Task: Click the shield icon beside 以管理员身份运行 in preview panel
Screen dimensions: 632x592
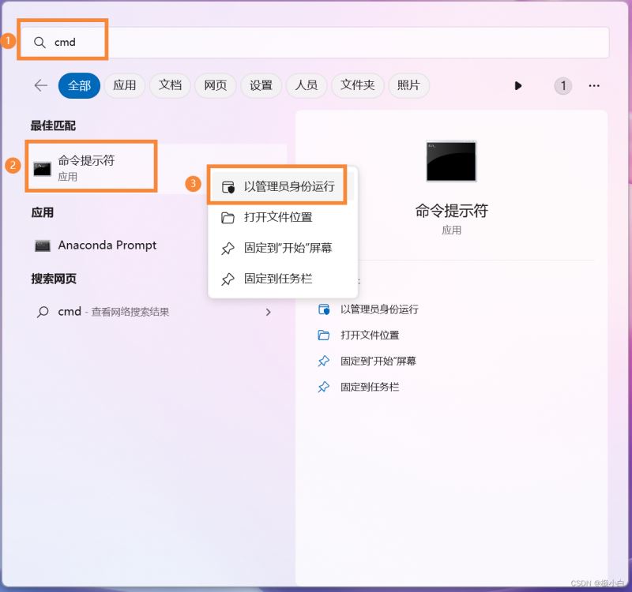Action: pyautogui.click(x=325, y=309)
